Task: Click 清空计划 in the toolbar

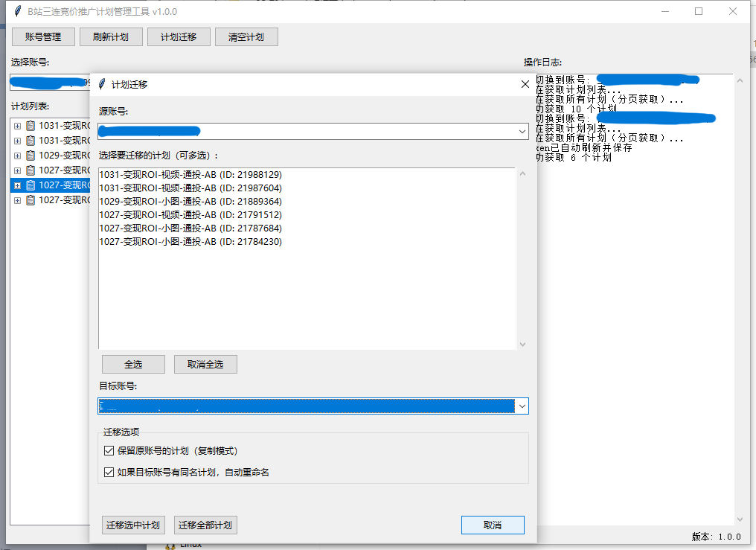Action: pyautogui.click(x=246, y=36)
